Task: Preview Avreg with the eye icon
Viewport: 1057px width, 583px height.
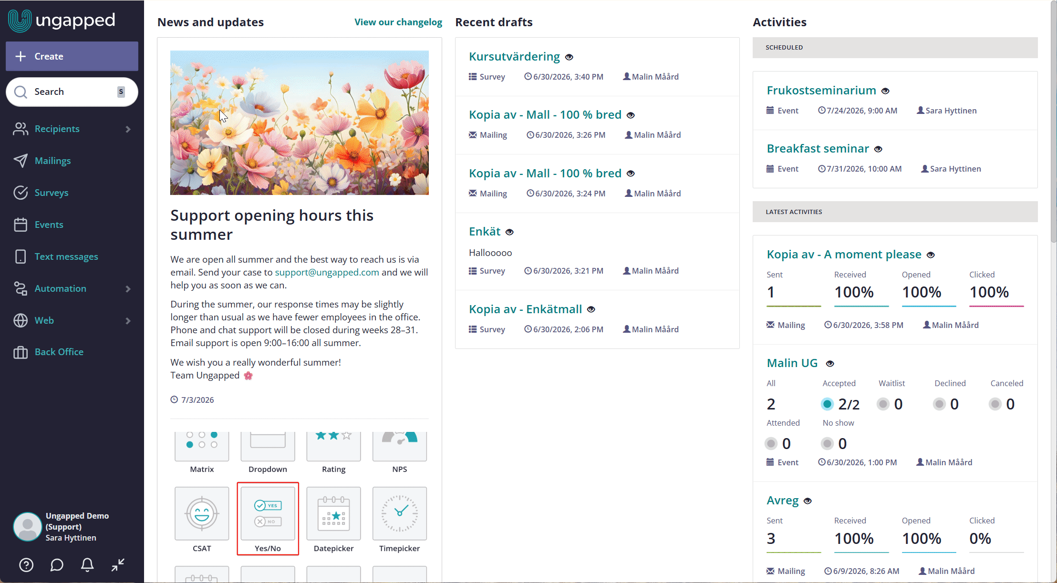Action: [808, 501]
